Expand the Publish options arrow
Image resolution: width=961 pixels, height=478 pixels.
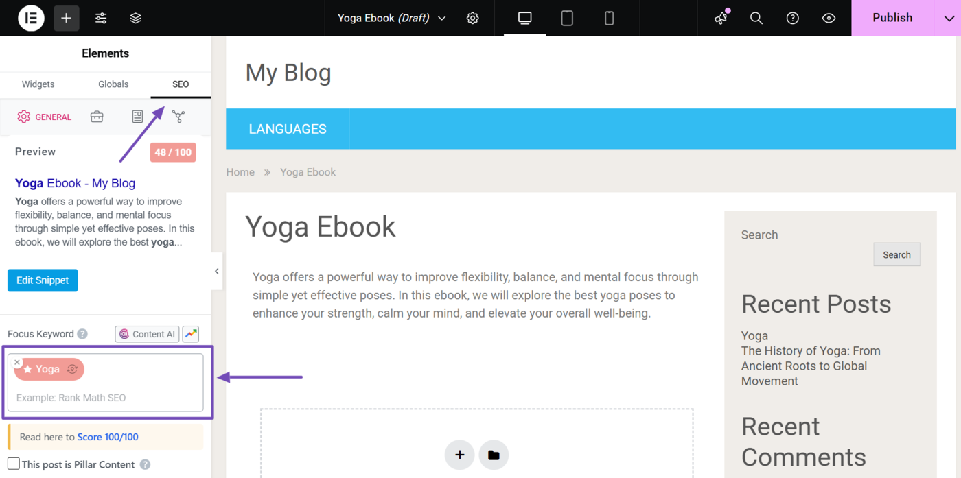pos(948,18)
